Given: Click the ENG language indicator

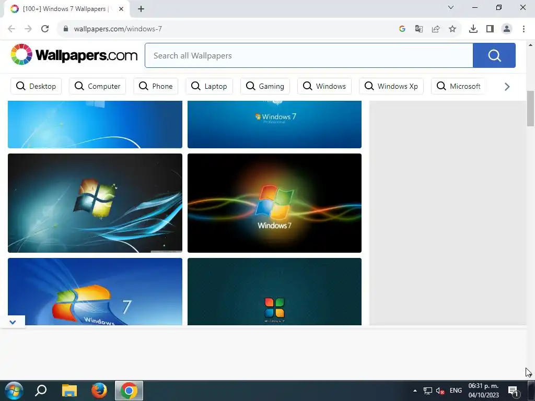Looking at the screenshot, I should pyautogui.click(x=456, y=391).
